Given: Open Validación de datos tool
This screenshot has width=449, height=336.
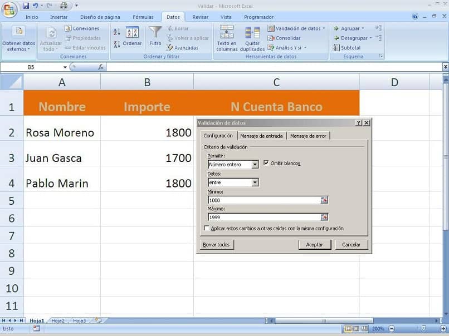Looking at the screenshot, I should pyautogui.click(x=294, y=28).
